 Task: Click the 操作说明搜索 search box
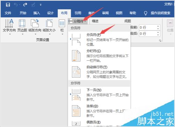[160, 13]
